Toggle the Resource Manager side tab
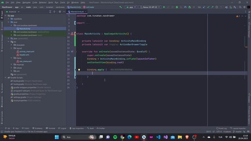Screen dimensions: 251x141 tap(2, 43)
